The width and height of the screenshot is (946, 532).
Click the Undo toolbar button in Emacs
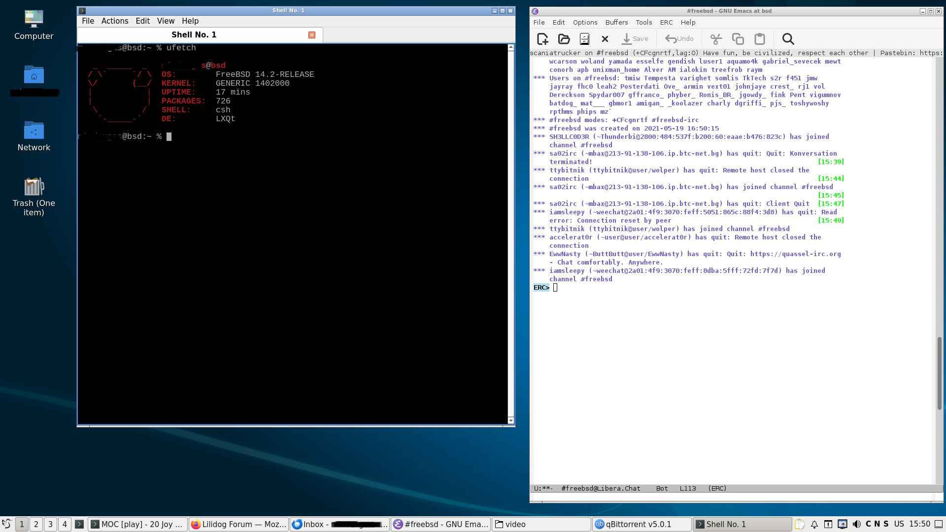[x=679, y=39]
